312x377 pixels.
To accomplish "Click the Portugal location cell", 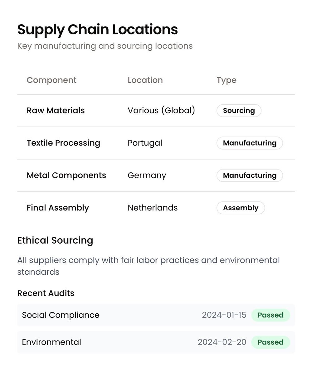I will 145,143.
